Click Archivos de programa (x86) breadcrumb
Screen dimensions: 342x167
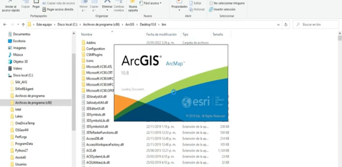point(101,25)
